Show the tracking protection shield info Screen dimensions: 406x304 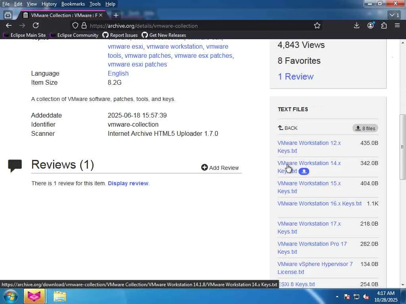click(x=75, y=26)
